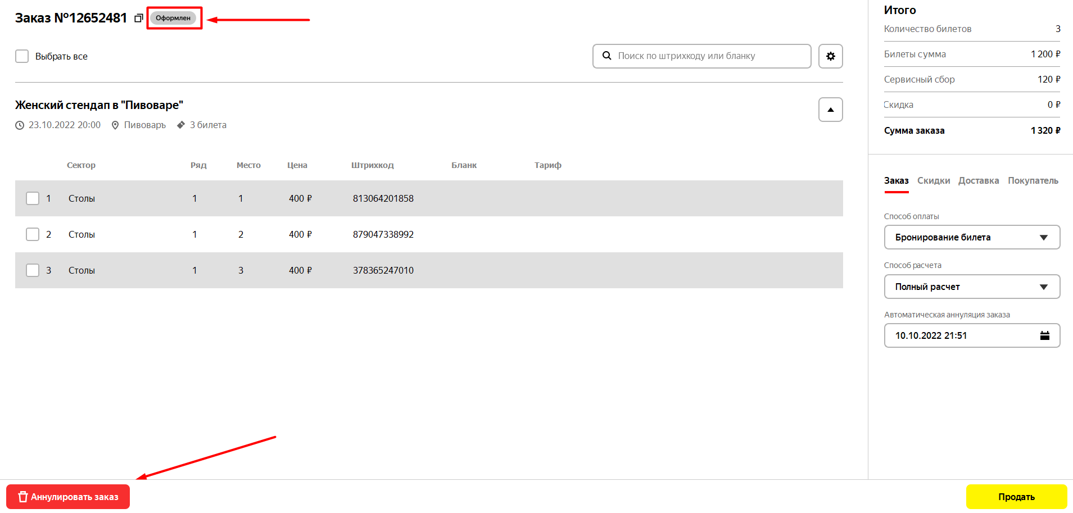Open table settings with the gear icon
The image size is (1073, 513).
point(830,56)
